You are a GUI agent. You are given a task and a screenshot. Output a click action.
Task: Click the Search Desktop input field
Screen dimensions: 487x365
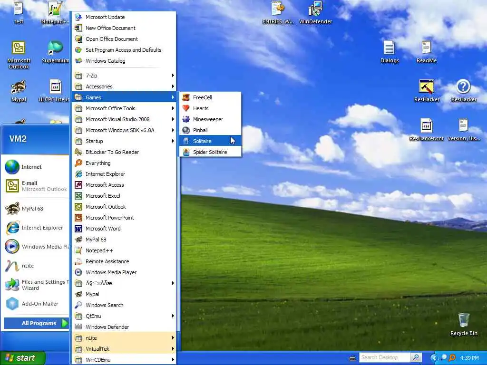pos(384,357)
